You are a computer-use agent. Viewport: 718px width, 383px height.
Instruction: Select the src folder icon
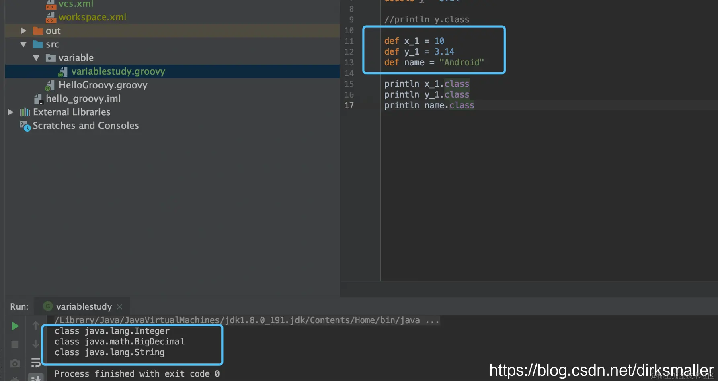(x=38, y=45)
